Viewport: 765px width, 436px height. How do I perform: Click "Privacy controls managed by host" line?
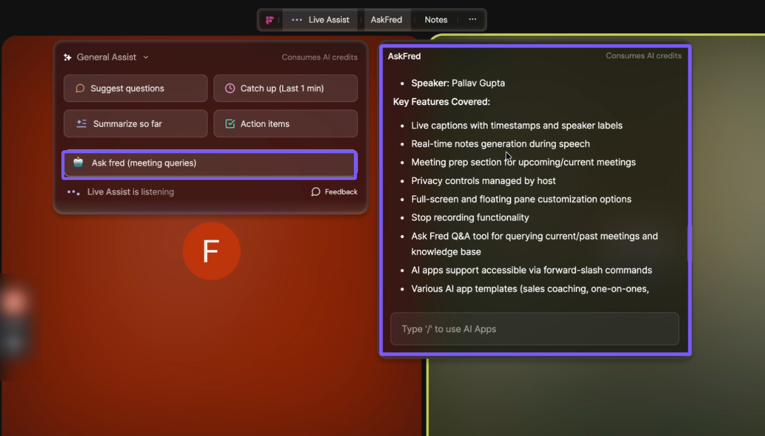[x=483, y=181]
